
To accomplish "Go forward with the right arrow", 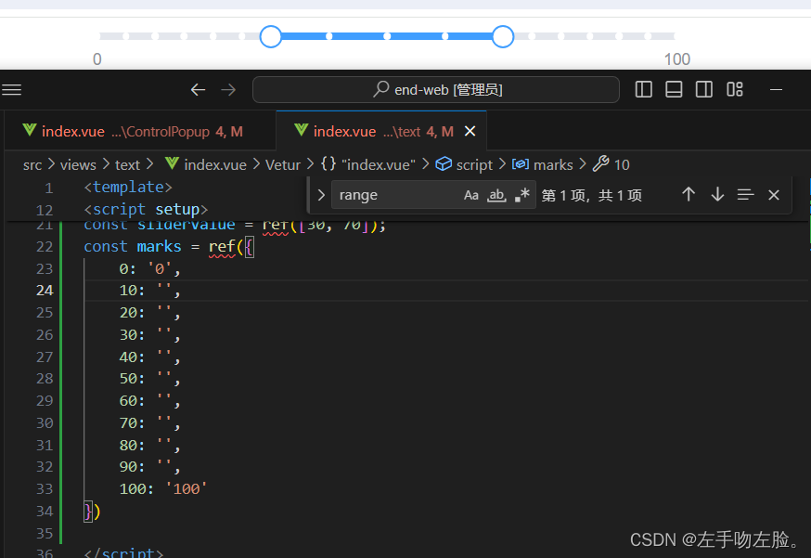I will [x=228, y=90].
